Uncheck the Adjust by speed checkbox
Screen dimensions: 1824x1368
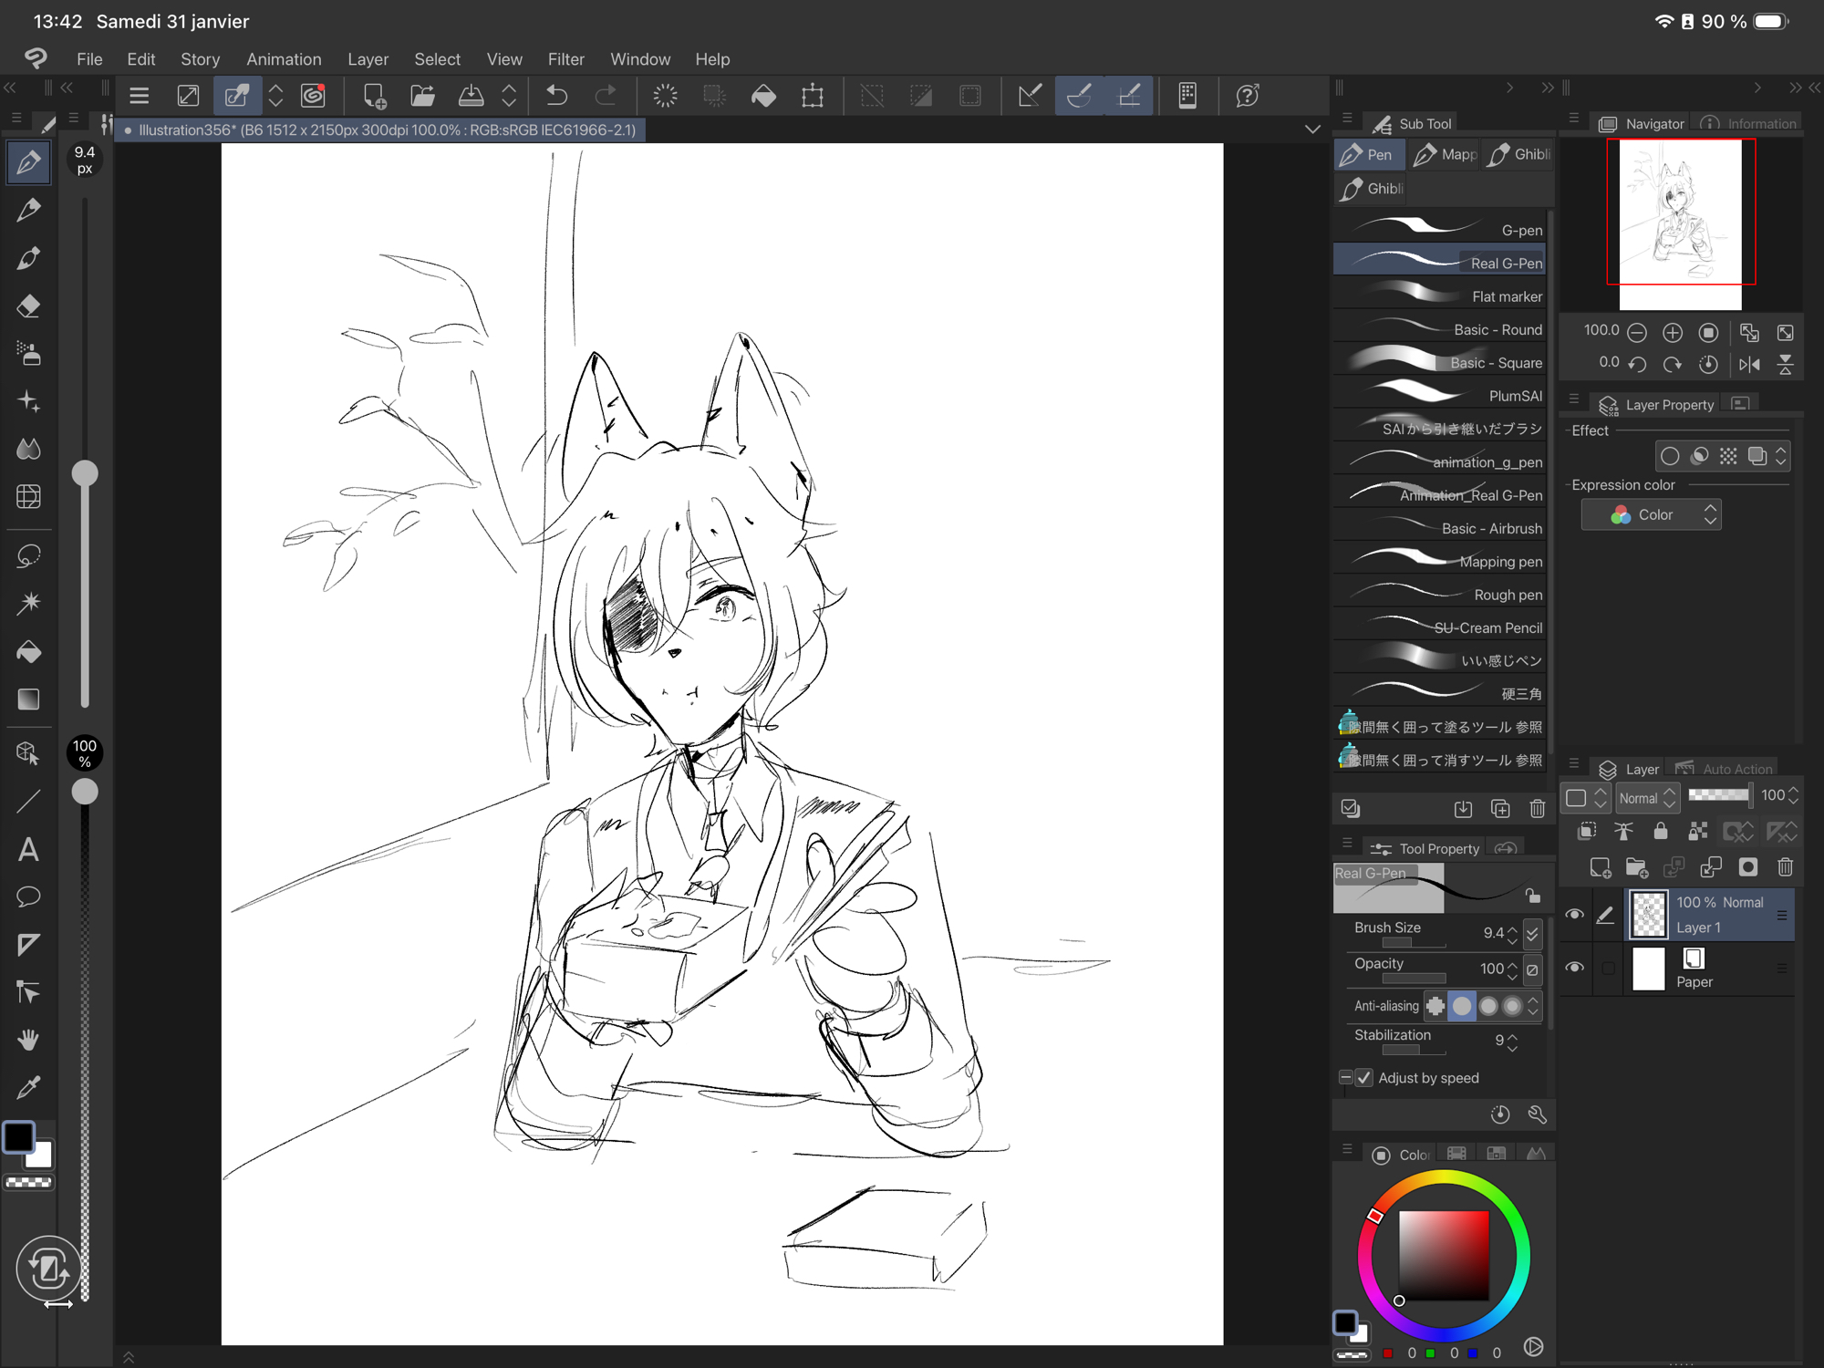click(1364, 1078)
